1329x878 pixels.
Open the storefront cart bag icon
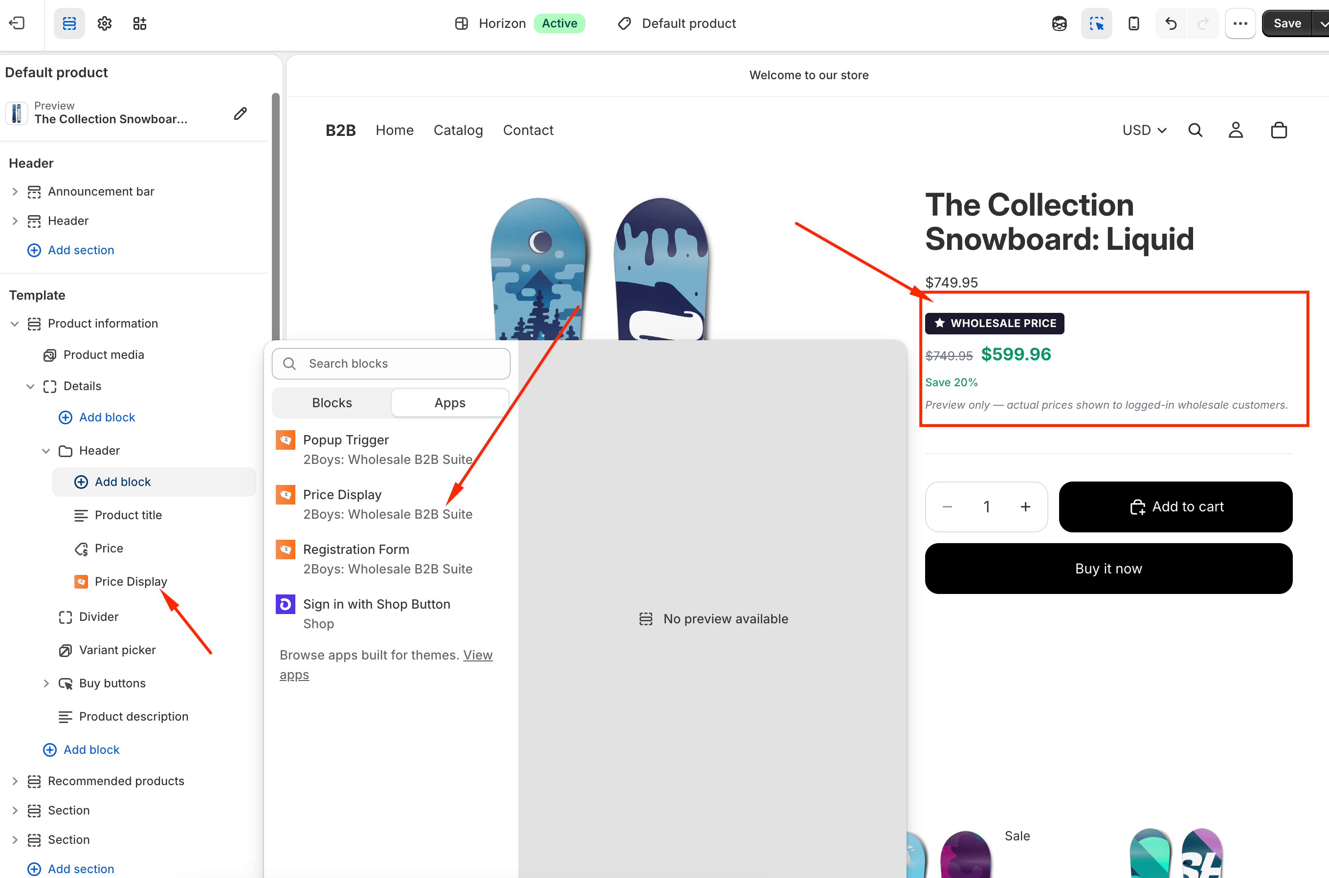coord(1279,131)
